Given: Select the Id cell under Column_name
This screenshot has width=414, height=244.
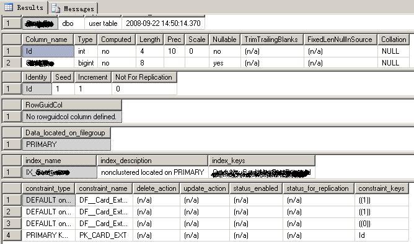Looking at the screenshot, I should pos(48,51).
